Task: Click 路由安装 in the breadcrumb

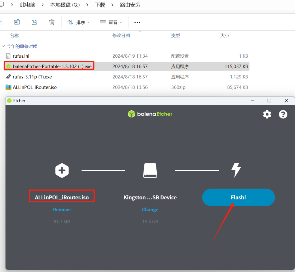Action: (130, 5)
